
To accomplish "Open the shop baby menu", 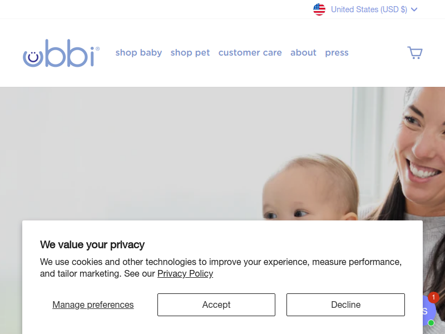I will click(139, 53).
